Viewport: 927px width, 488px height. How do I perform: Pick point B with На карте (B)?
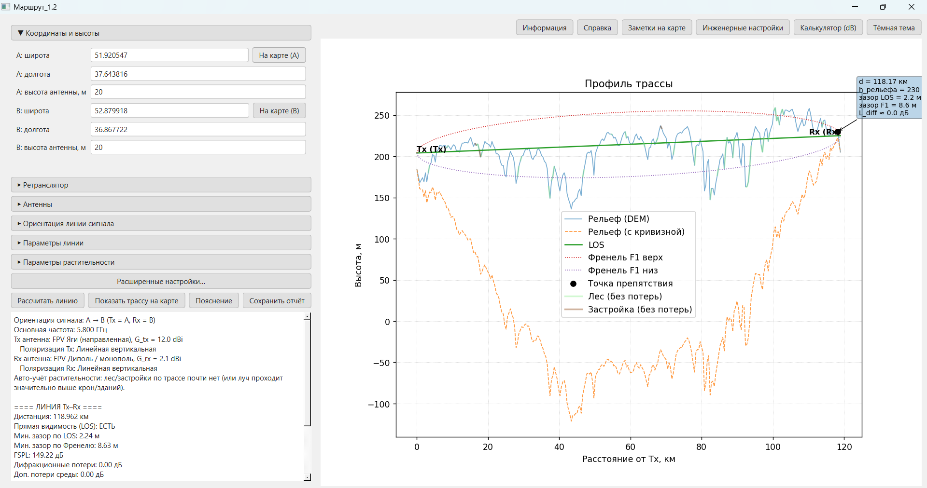pyautogui.click(x=279, y=111)
